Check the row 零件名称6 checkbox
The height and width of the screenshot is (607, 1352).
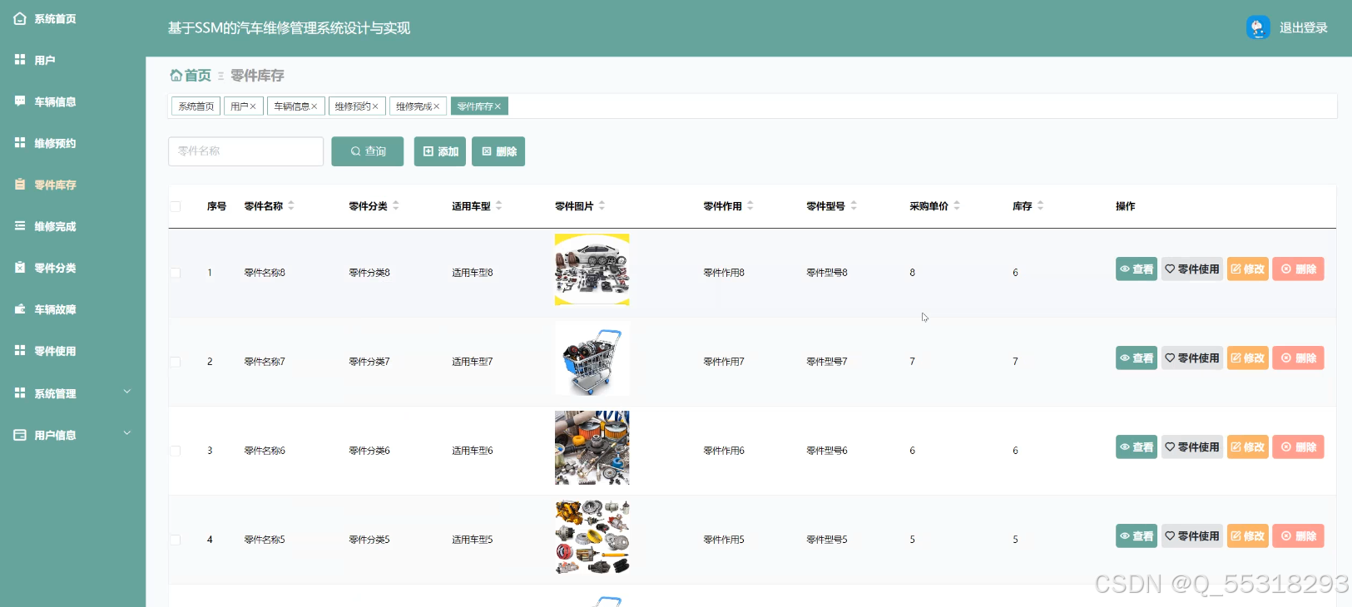175,451
